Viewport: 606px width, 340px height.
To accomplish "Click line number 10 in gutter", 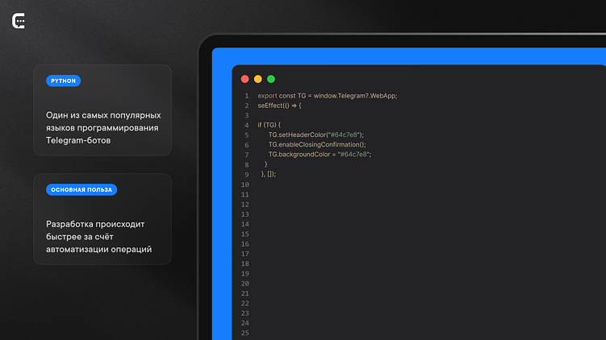I will (x=245, y=185).
